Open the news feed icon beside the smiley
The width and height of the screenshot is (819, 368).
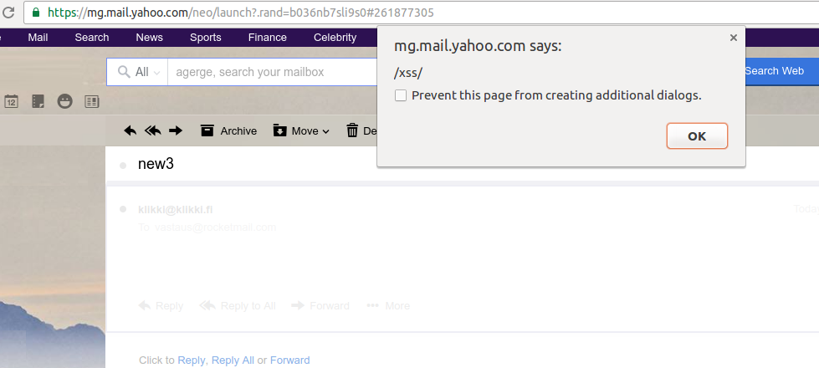[x=92, y=101]
